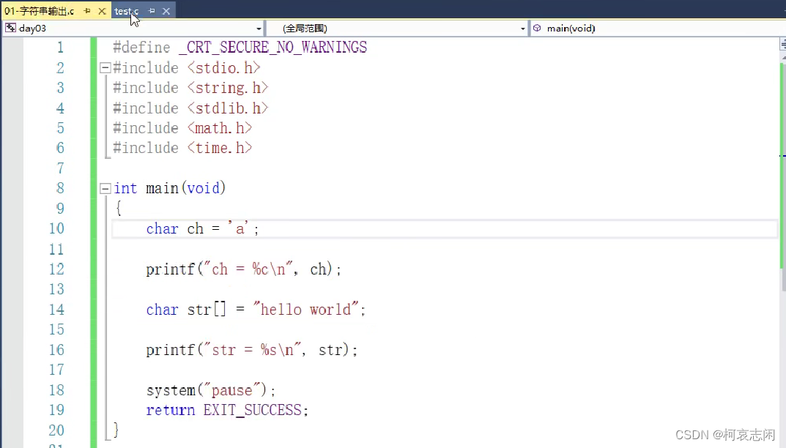Viewport: 786px width, 448px height.
Task: Close the 01-字符串输出.c tab
Action: coord(102,11)
